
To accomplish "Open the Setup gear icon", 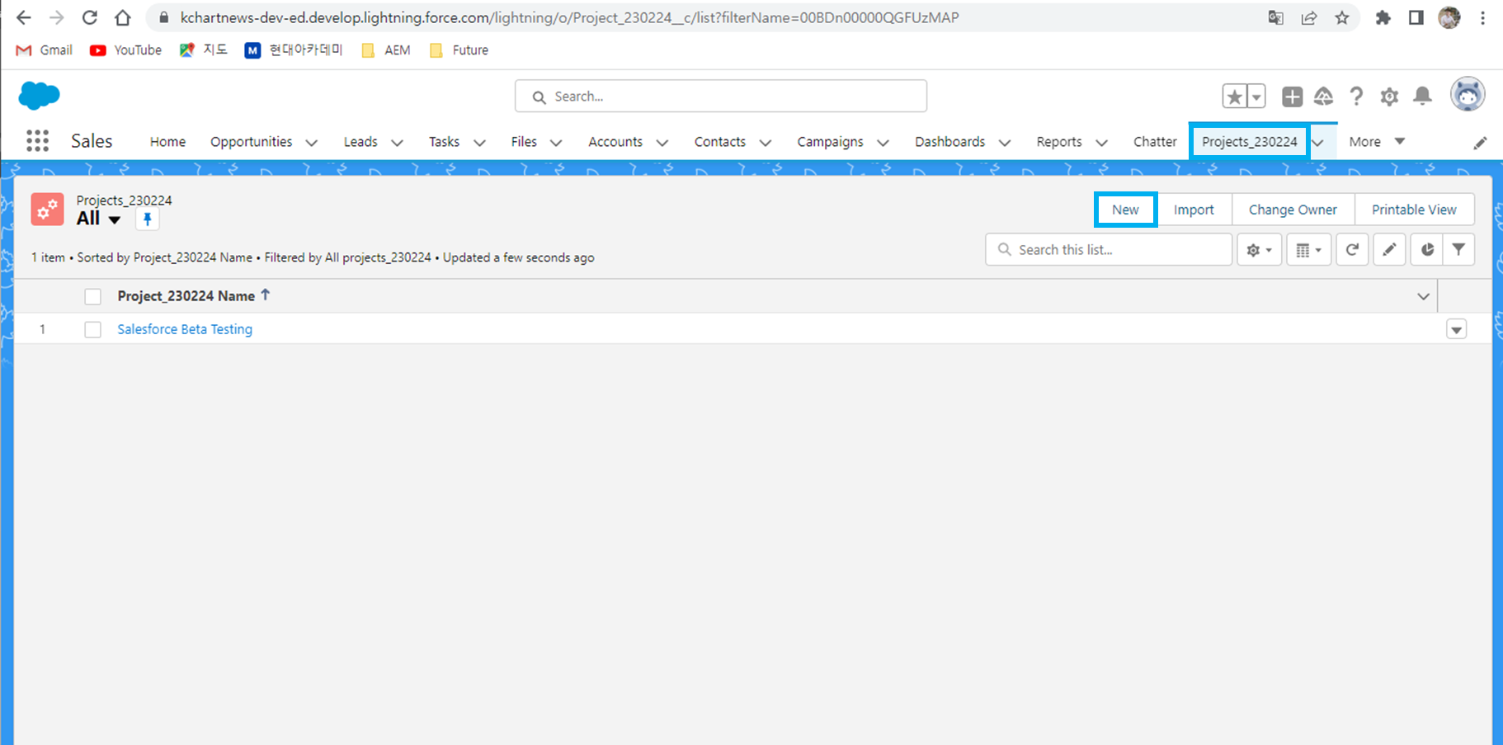I will [1389, 97].
